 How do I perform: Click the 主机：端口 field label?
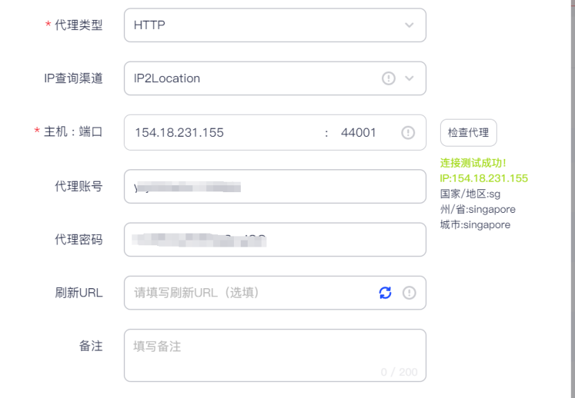tap(73, 131)
